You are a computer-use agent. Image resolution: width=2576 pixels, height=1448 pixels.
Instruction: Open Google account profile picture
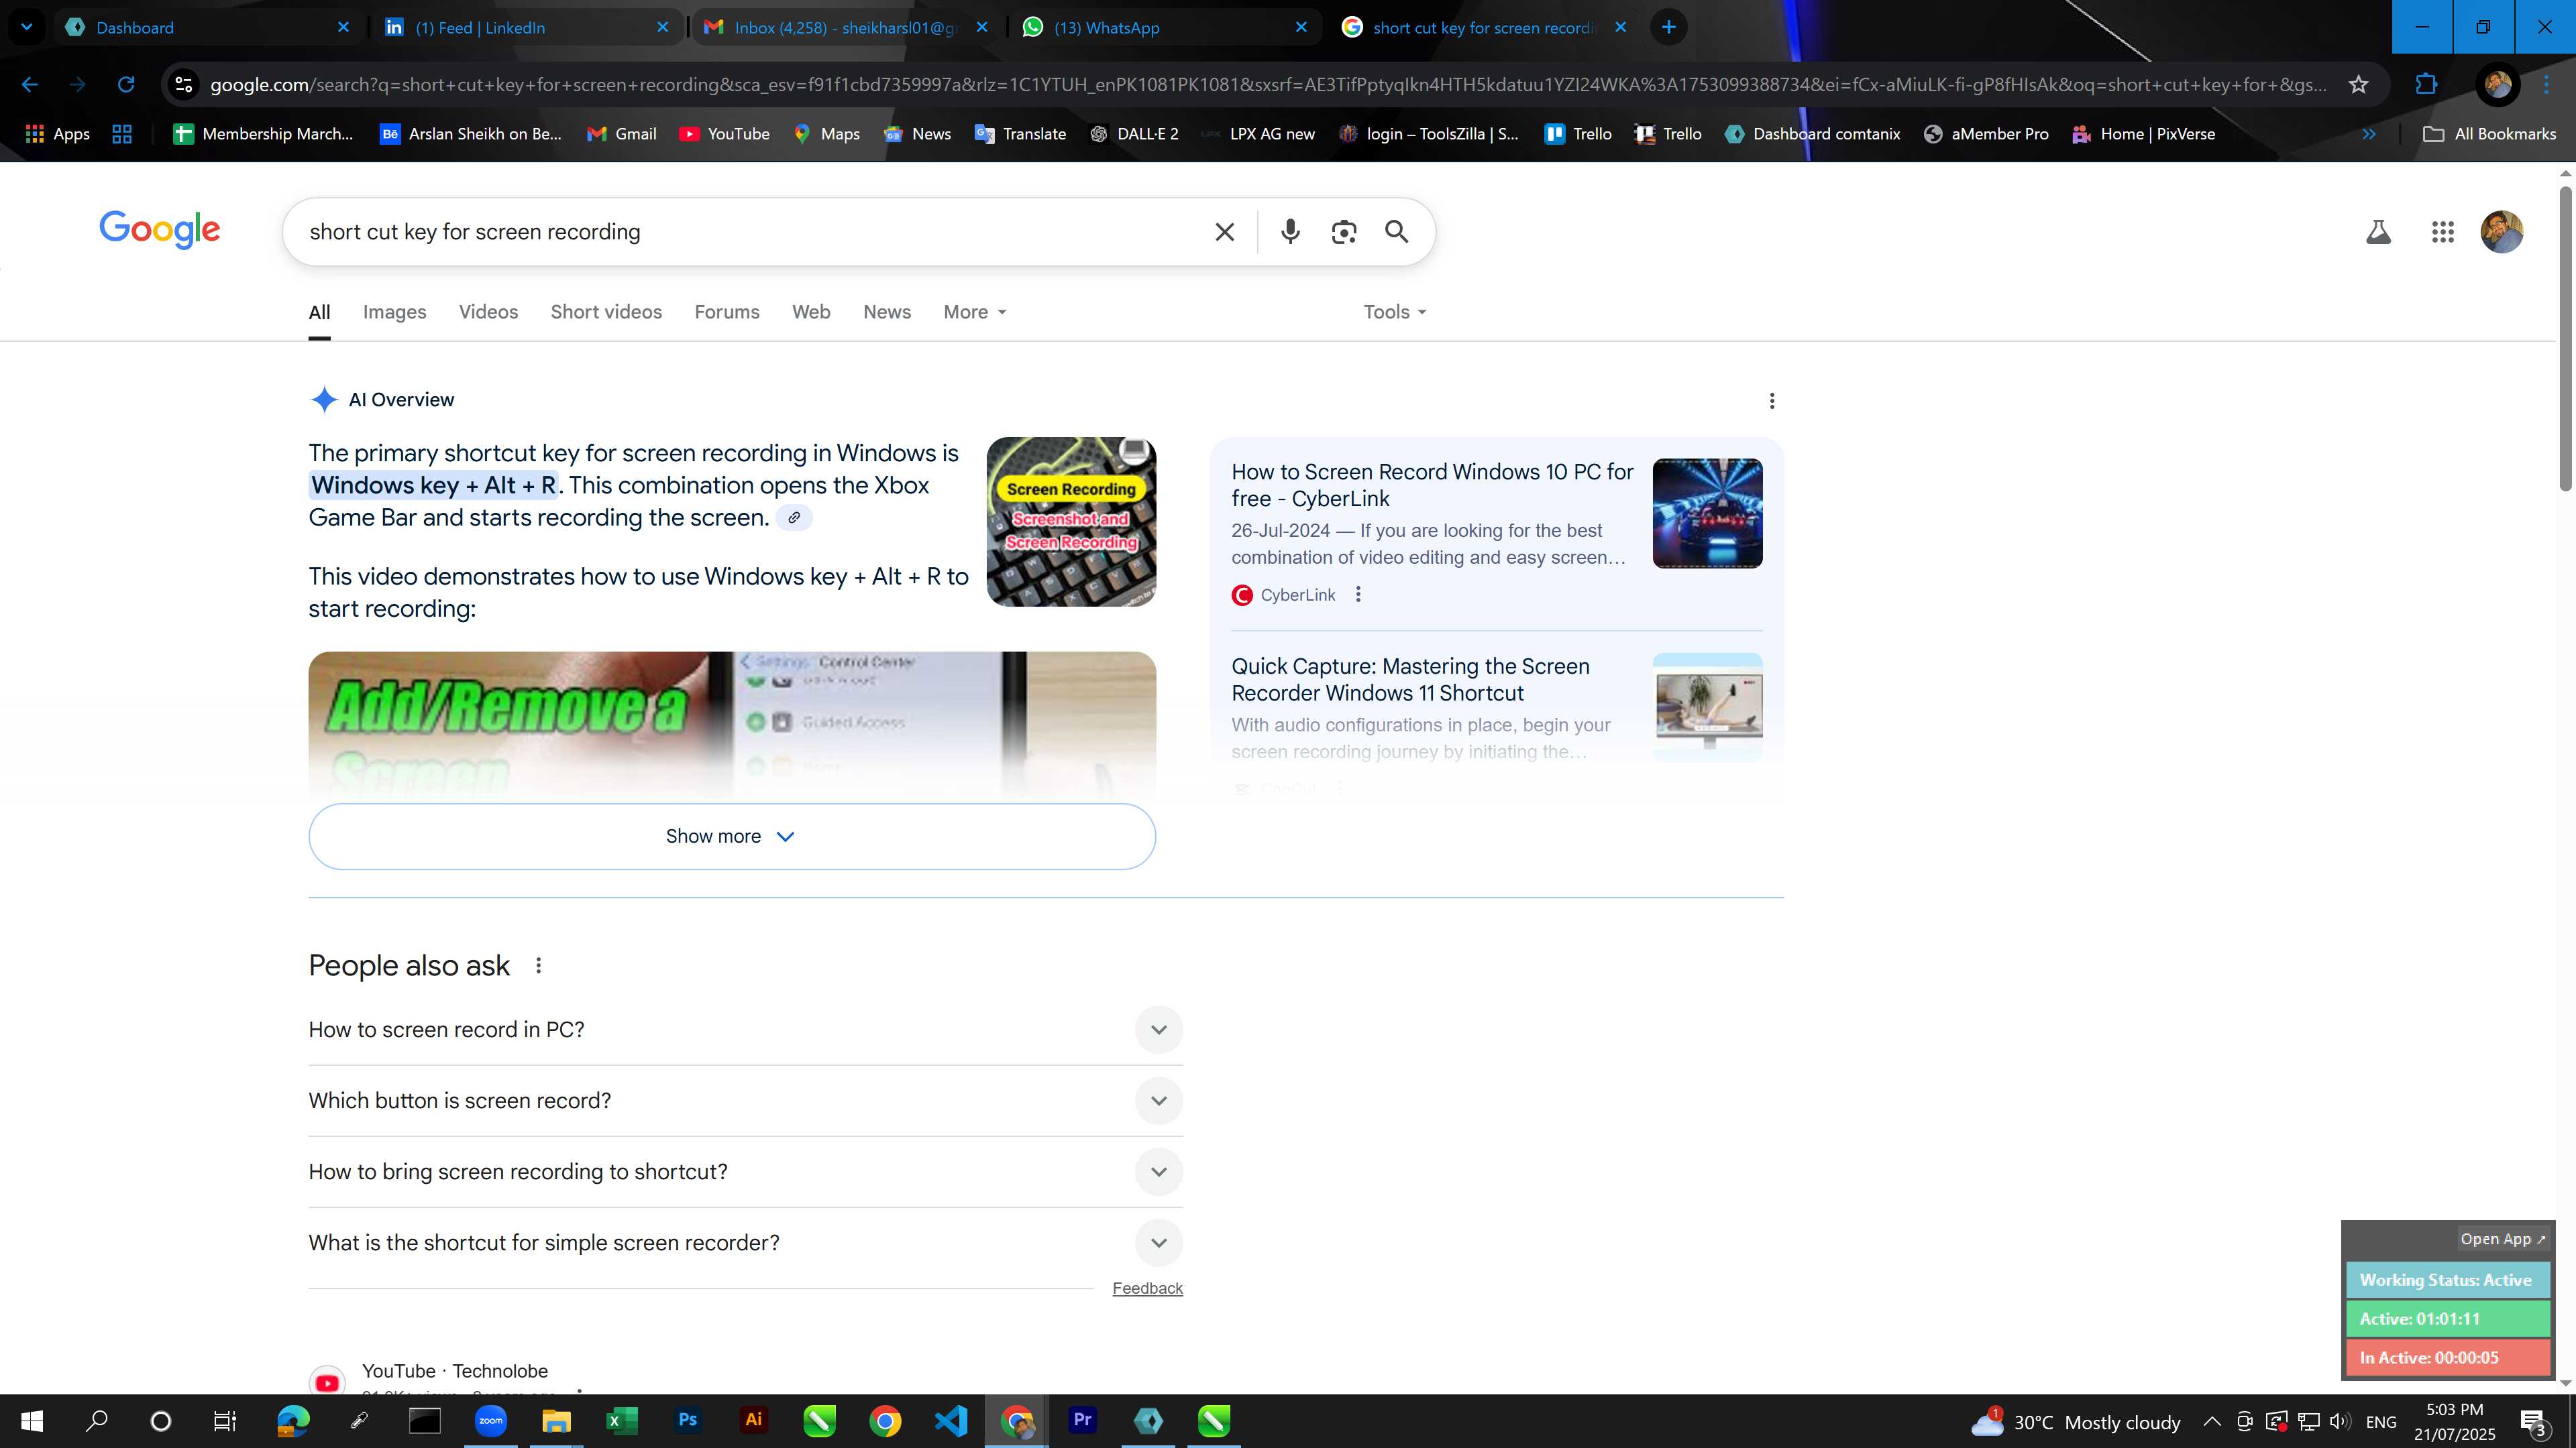[2502, 232]
